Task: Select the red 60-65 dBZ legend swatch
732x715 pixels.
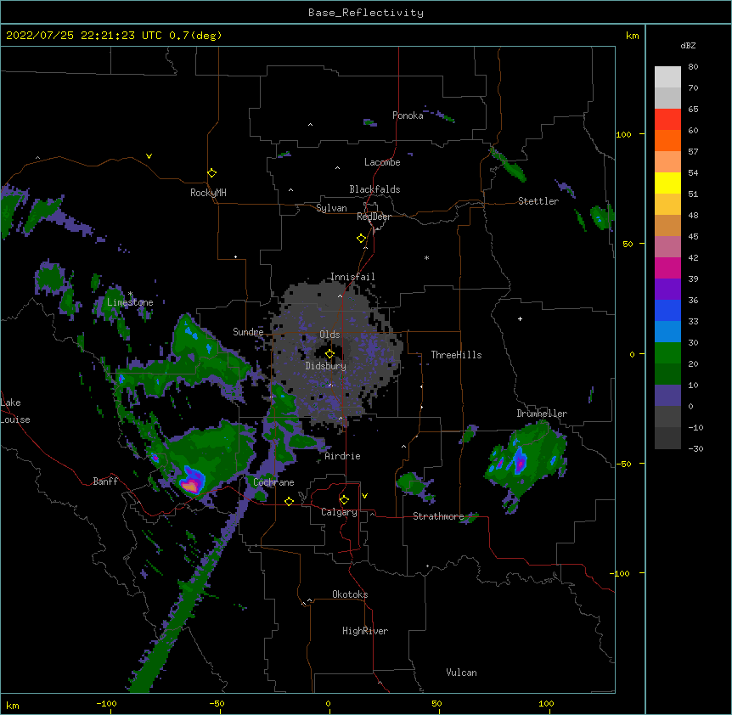Action: (667, 119)
